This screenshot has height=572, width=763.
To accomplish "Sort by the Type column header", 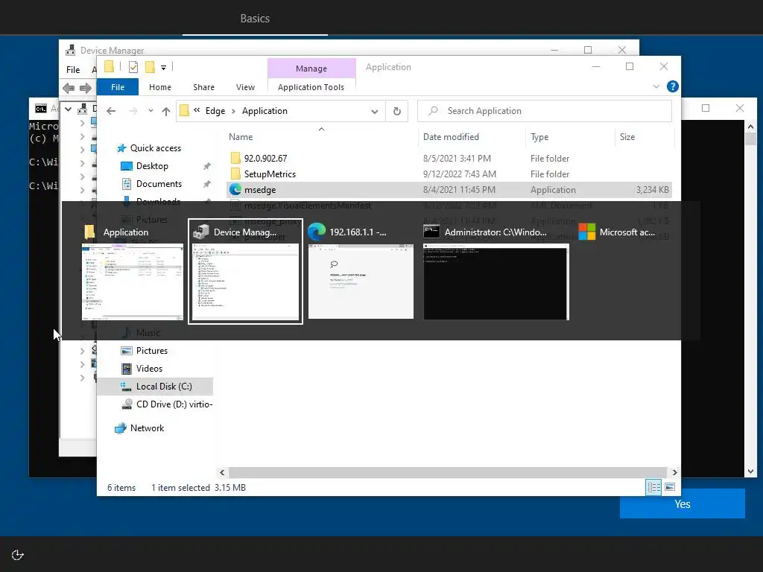I will [x=539, y=137].
